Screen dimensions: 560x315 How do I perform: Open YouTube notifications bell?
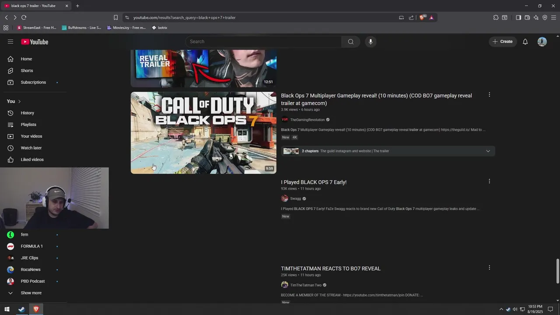click(525, 42)
